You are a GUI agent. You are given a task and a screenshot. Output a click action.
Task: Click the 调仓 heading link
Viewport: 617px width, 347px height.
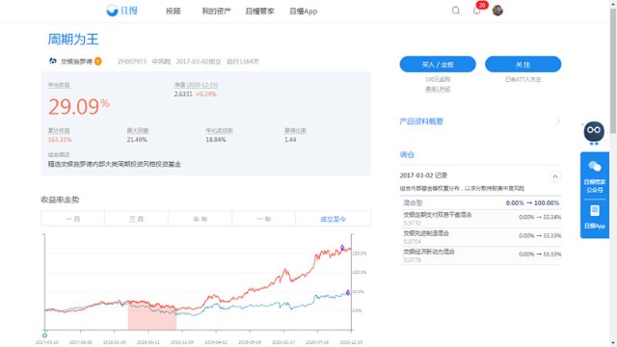[x=407, y=154]
